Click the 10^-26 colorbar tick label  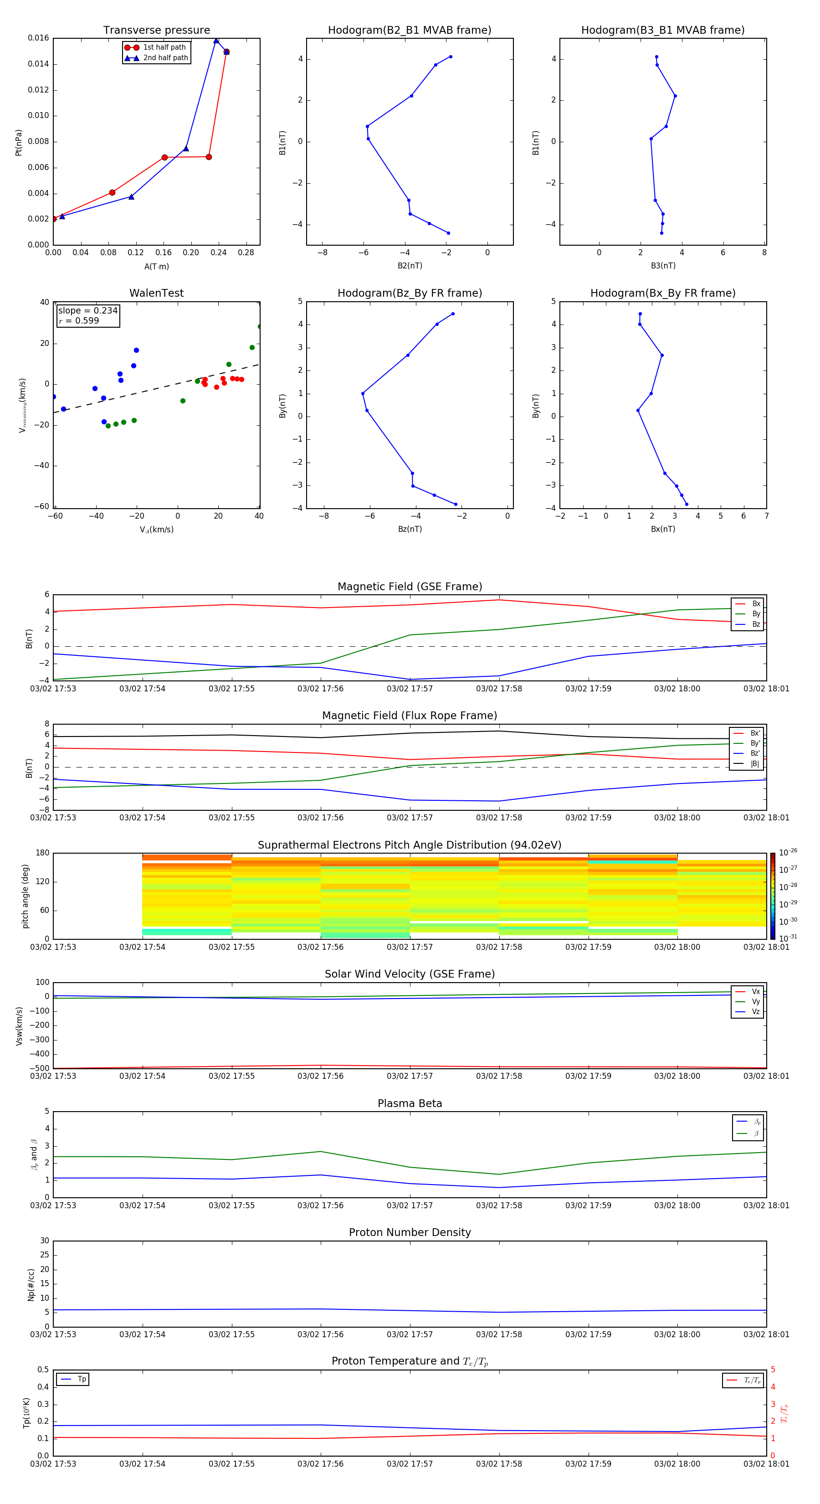pyautogui.click(x=788, y=852)
